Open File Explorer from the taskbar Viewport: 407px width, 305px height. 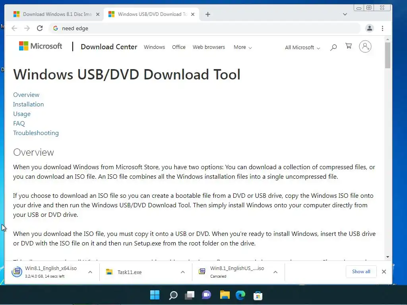[x=225, y=295]
